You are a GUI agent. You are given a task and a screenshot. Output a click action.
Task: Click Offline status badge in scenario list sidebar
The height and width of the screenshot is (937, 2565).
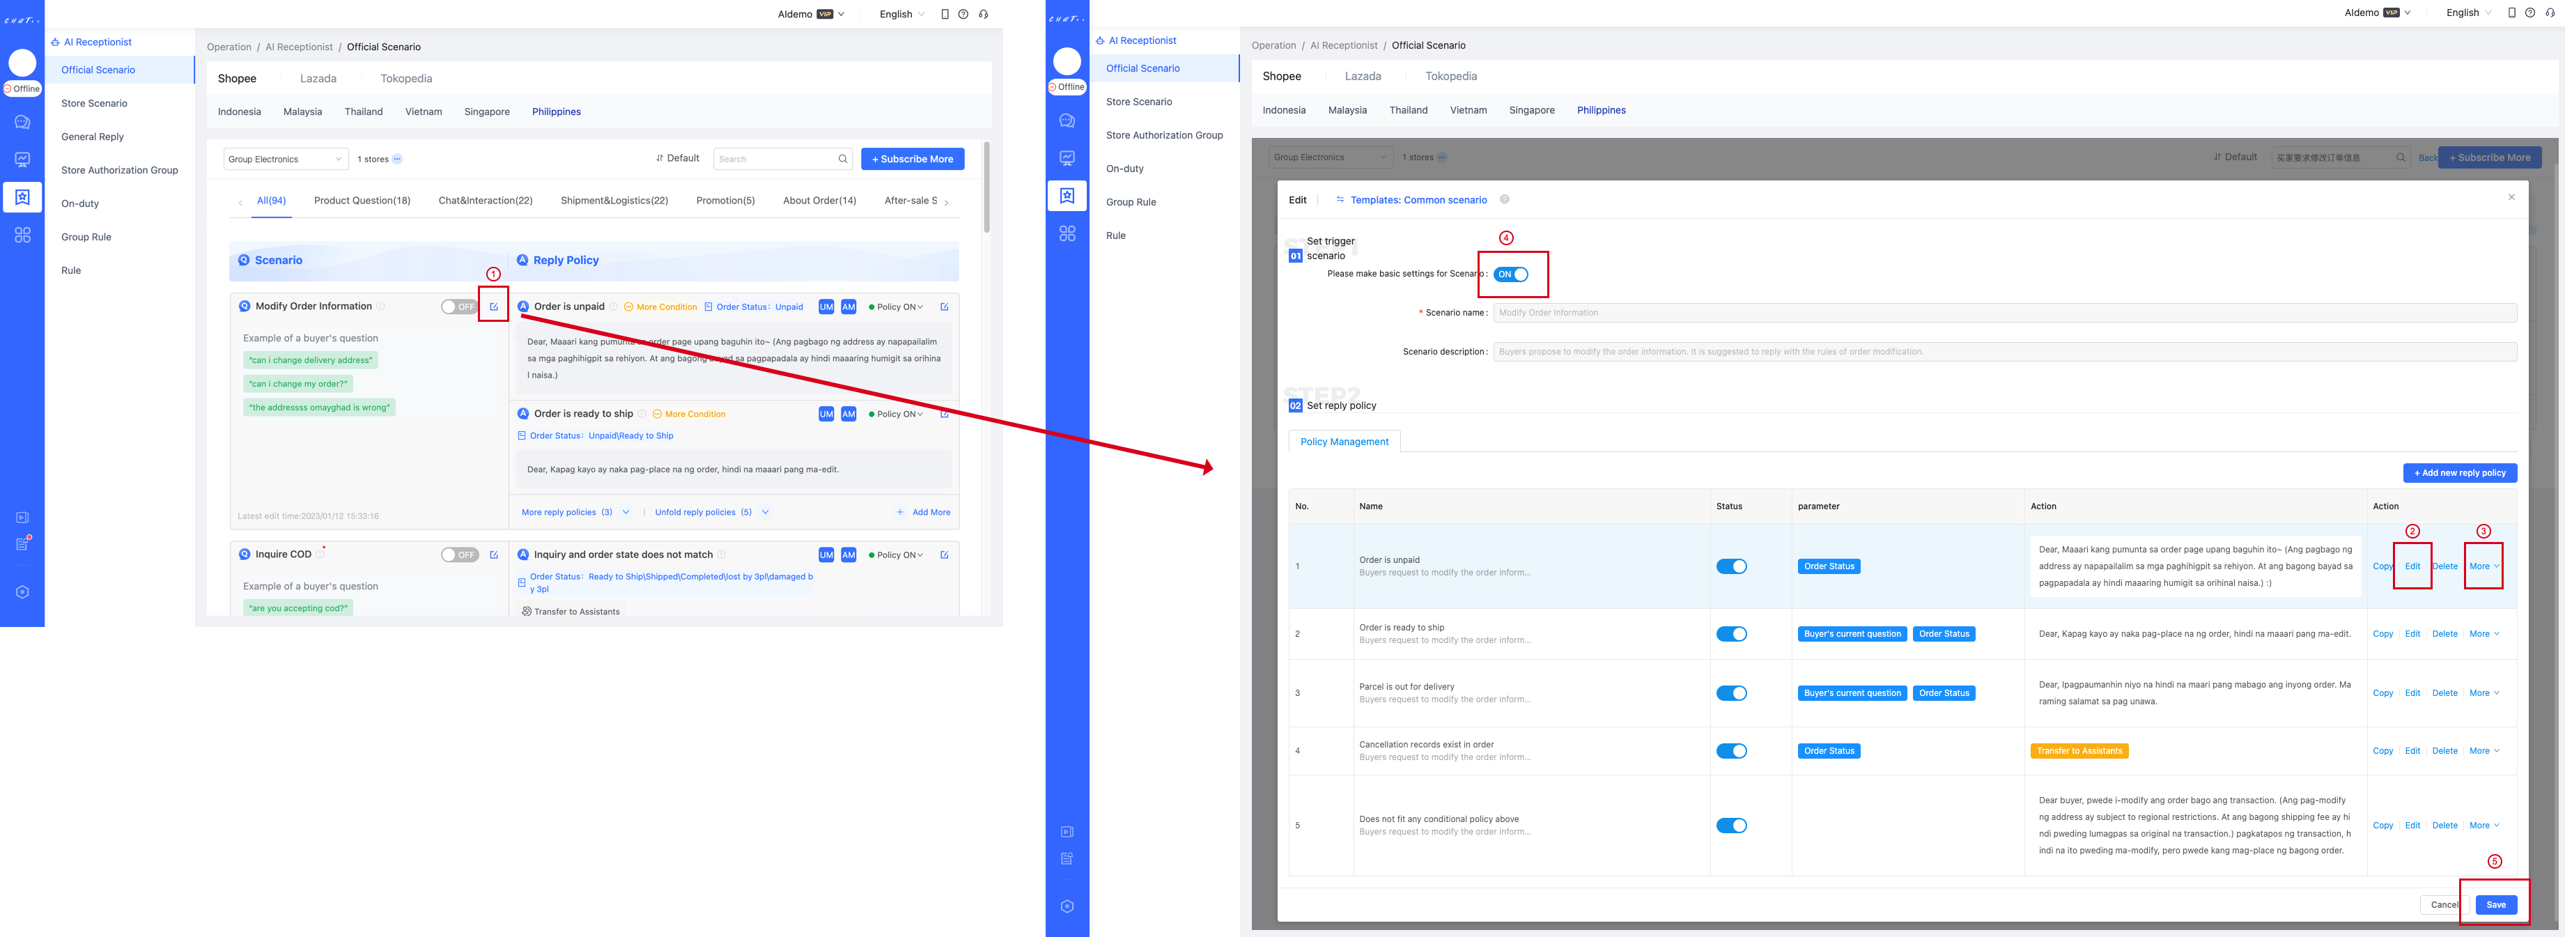[22, 88]
